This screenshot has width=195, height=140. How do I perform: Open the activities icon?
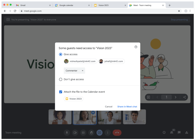[x=187, y=133]
